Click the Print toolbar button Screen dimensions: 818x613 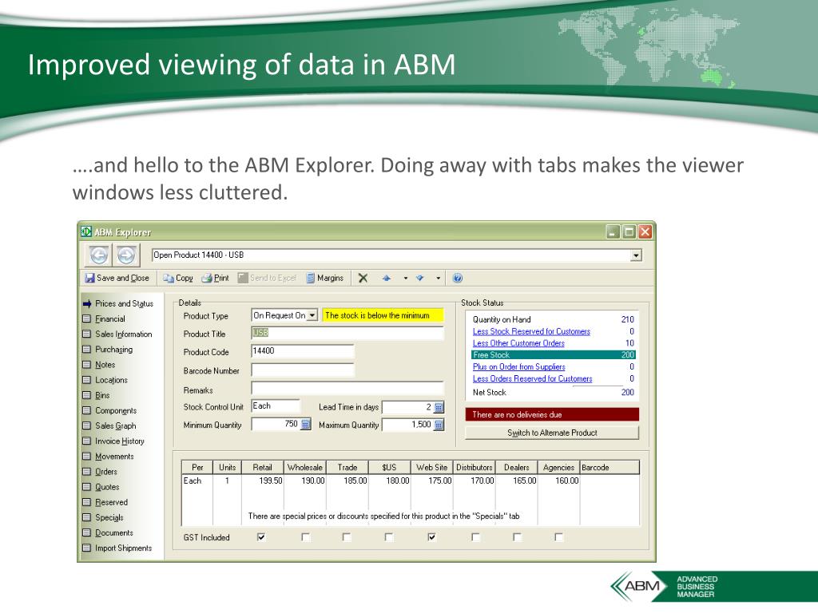tap(216, 278)
